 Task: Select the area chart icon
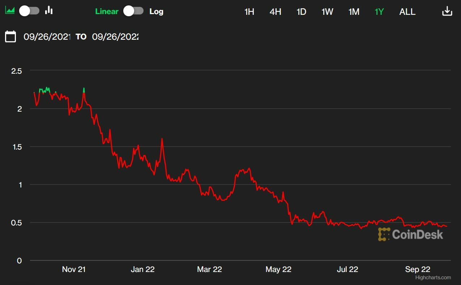coord(10,10)
